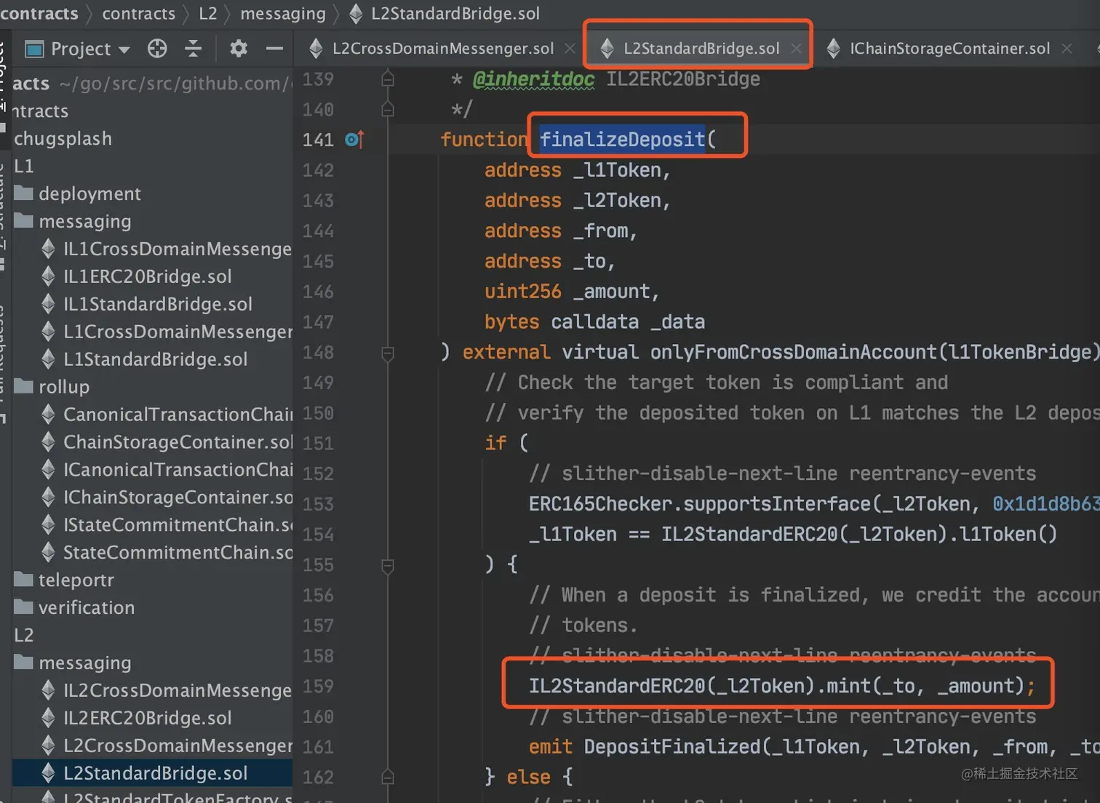Open the messaging folder under L2

73,664
